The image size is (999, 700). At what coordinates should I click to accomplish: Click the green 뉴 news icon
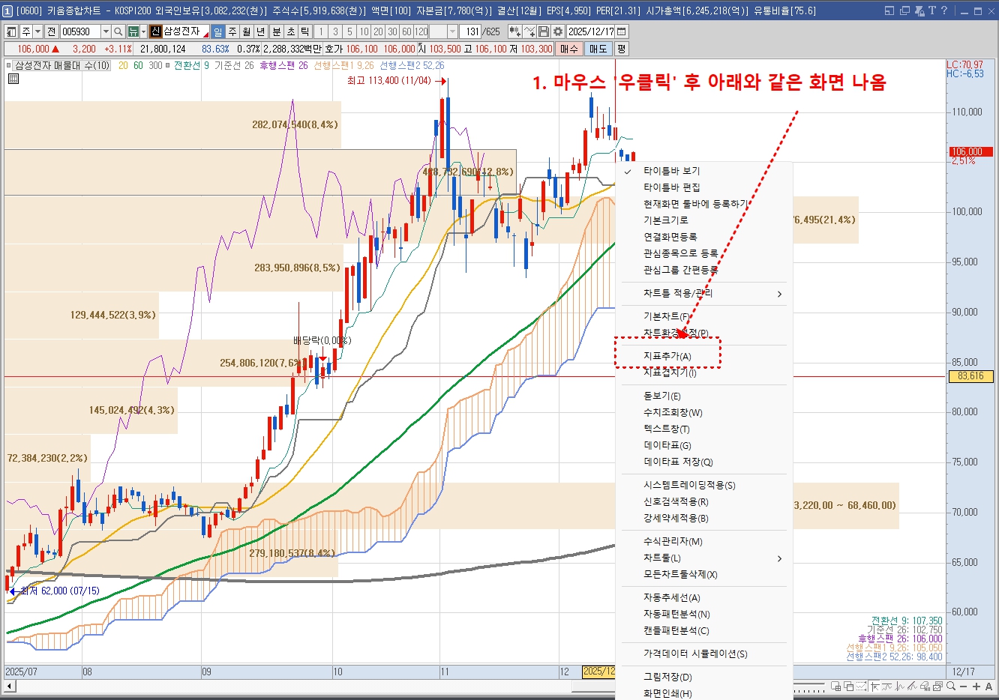pos(133,31)
